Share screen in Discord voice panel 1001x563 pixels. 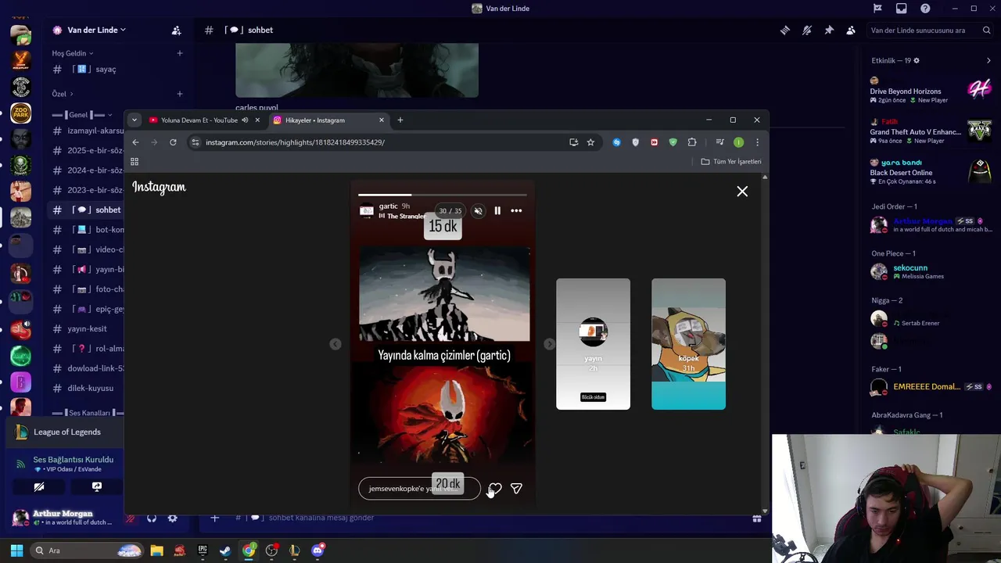97,486
